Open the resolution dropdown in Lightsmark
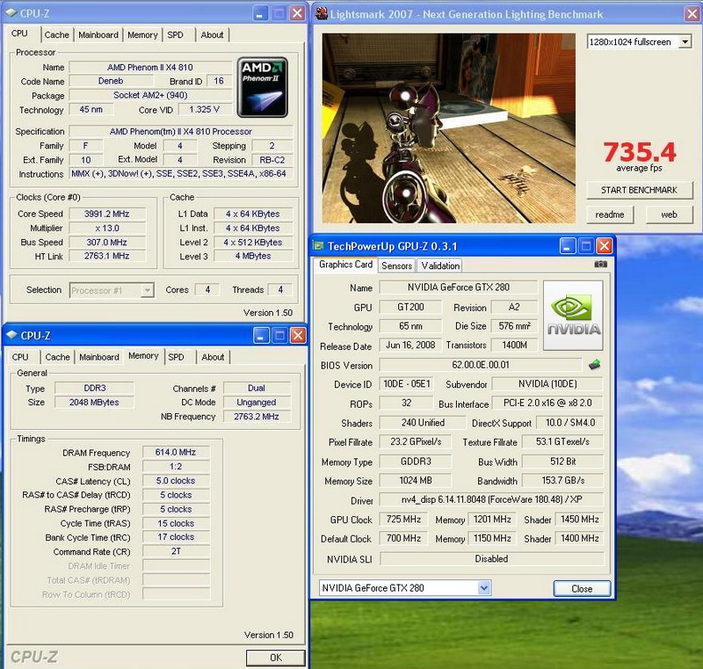 [x=685, y=42]
